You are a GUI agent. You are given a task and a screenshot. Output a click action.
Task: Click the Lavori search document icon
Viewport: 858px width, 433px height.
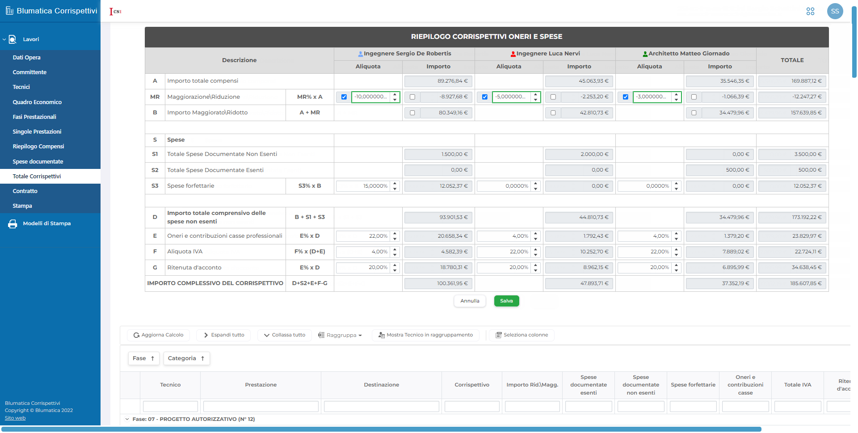[13, 39]
